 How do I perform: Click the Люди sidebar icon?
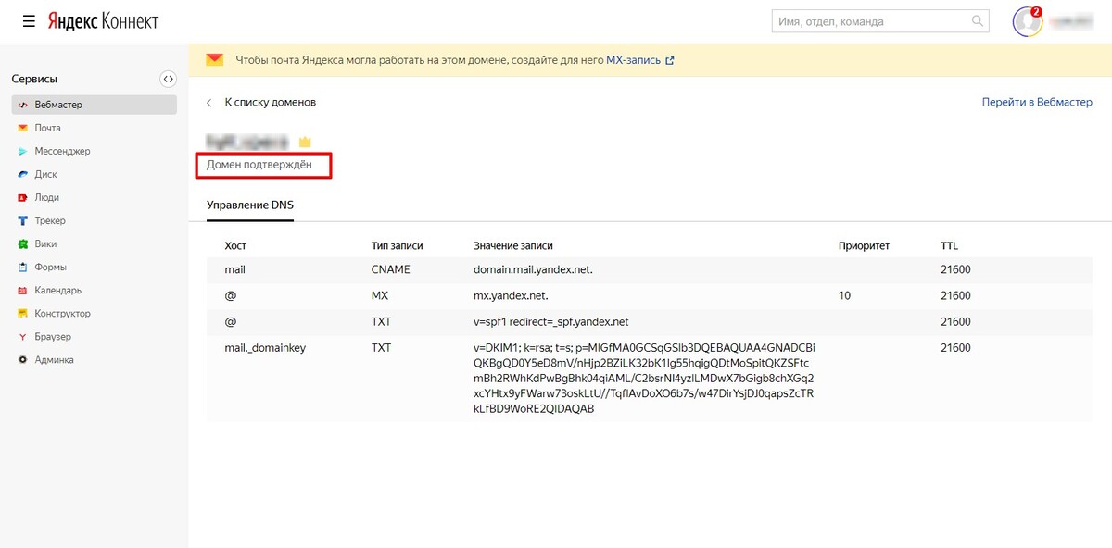click(x=22, y=197)
